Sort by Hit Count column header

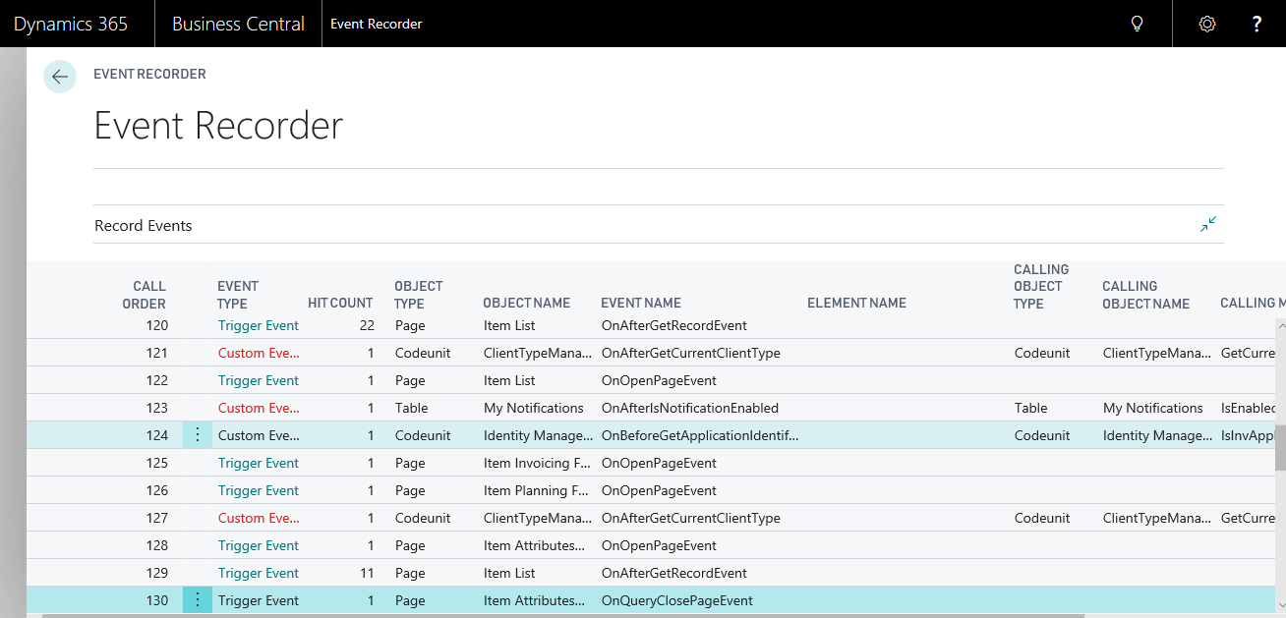340,303
